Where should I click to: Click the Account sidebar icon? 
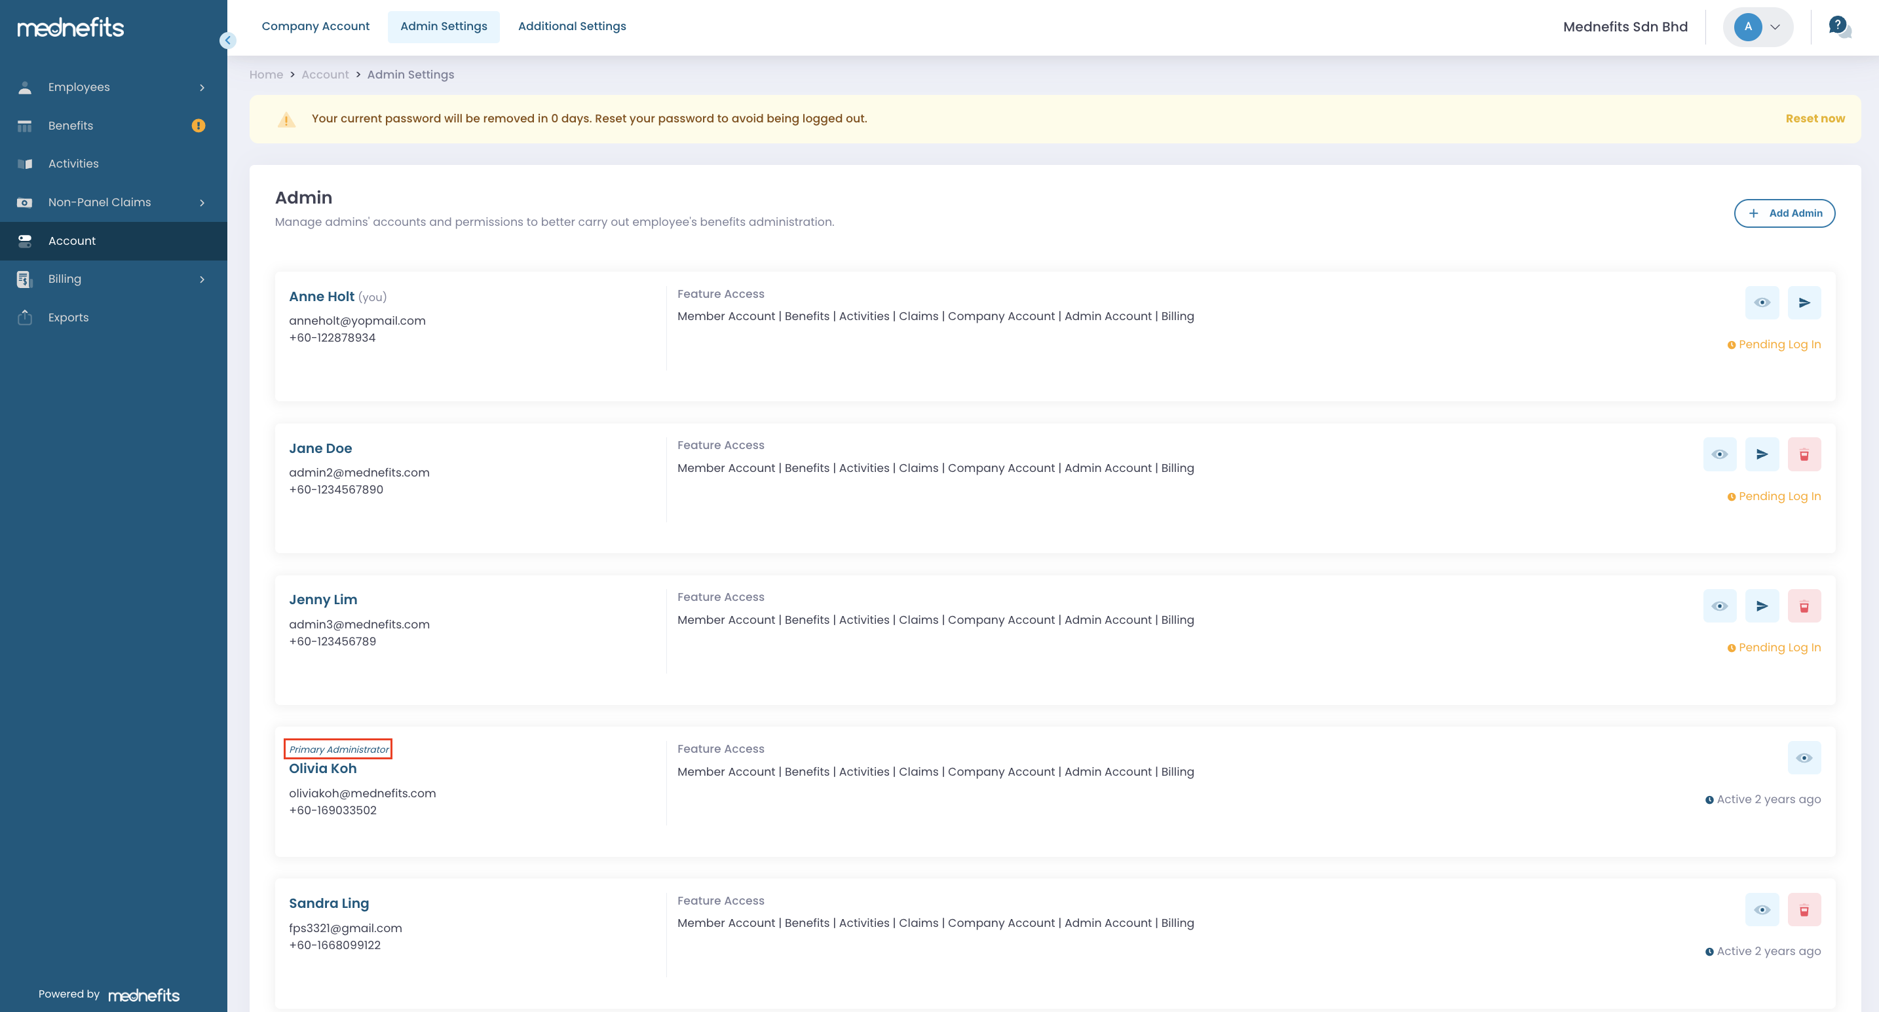pos(25,241)
